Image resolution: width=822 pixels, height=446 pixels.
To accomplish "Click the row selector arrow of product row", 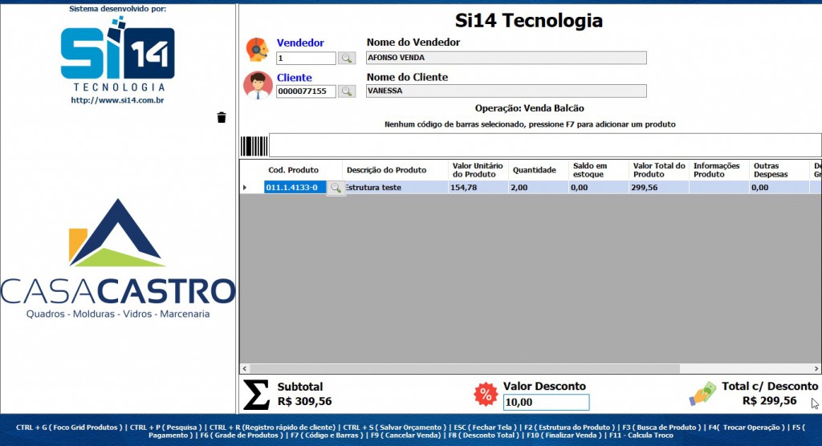I will click(246, 188).
